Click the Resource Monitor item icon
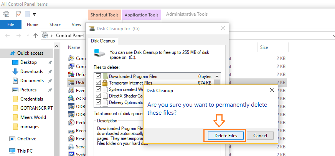The width and height of the screenshot is (335, 156). click(71, 138)
